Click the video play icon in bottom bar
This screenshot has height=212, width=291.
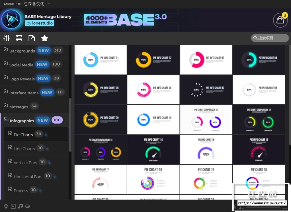[13, 206]
